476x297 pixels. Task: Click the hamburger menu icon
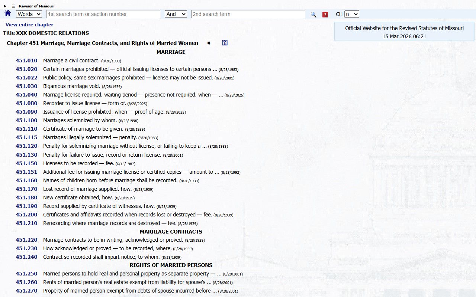click(13, 6)
